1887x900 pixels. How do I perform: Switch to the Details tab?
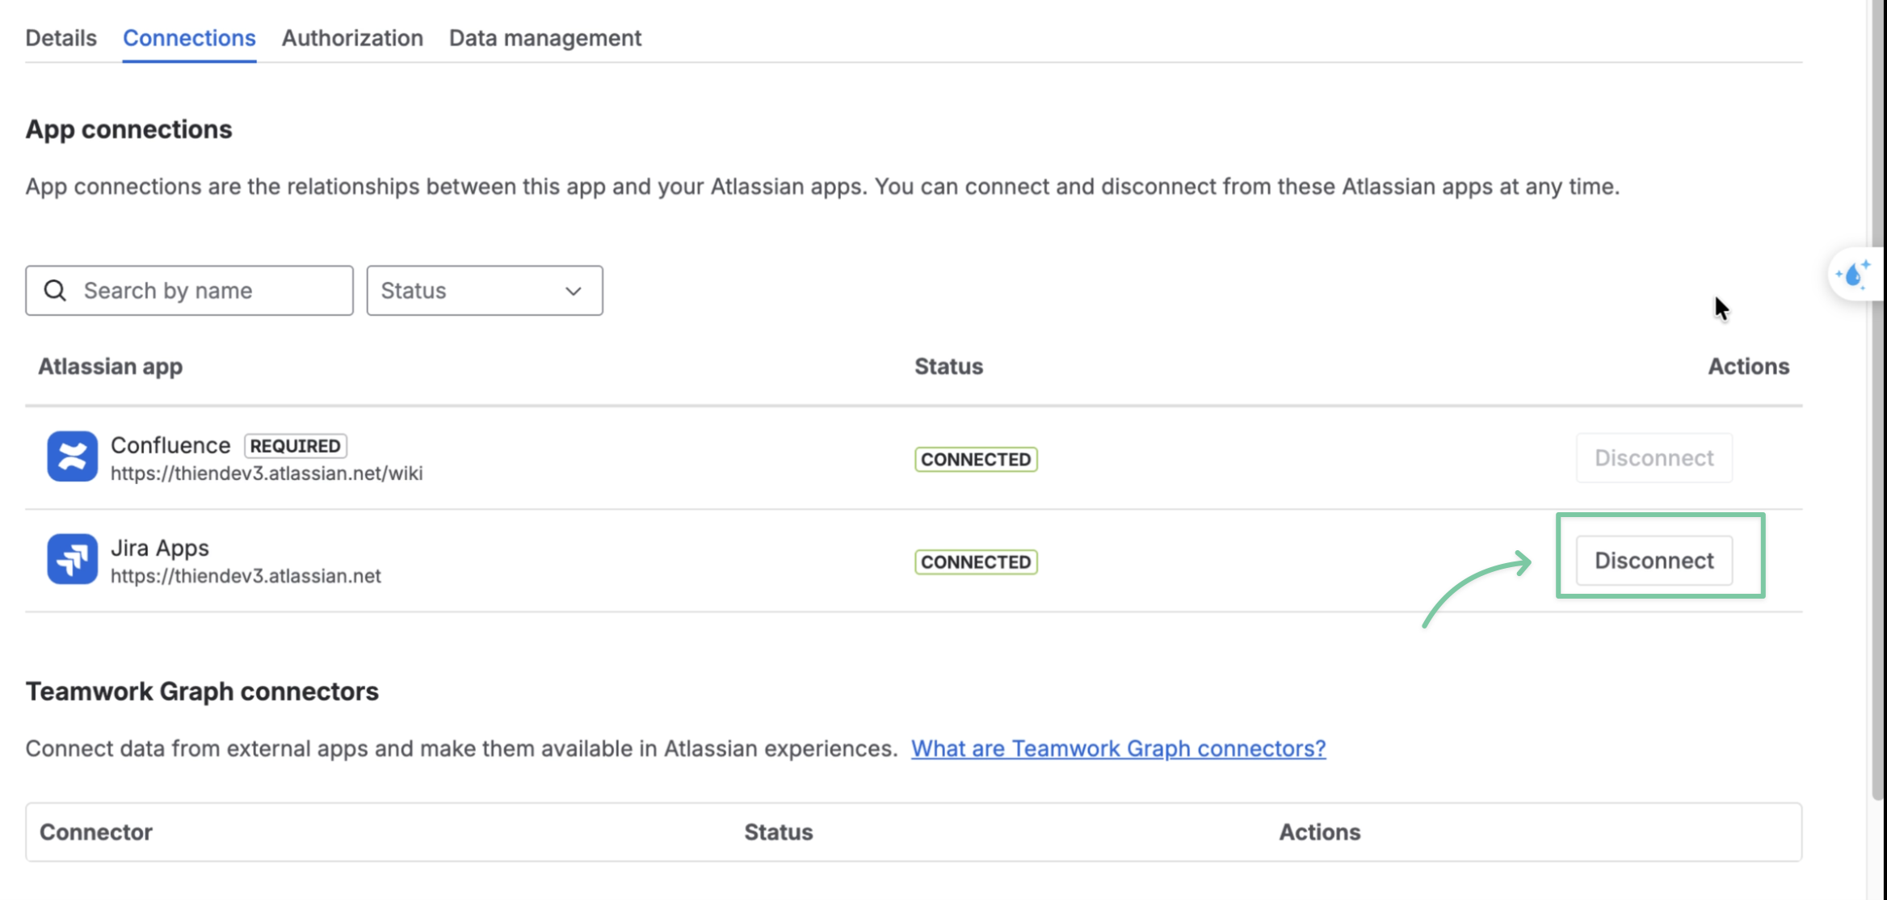pos(61,38)
